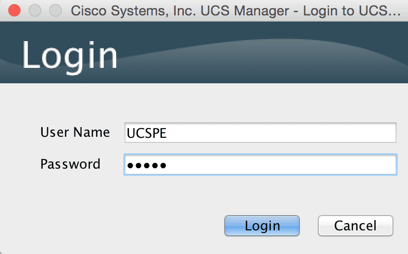Click the greyed-out minimize window button
Screen dimensions: 408x254
coord(35,11)
